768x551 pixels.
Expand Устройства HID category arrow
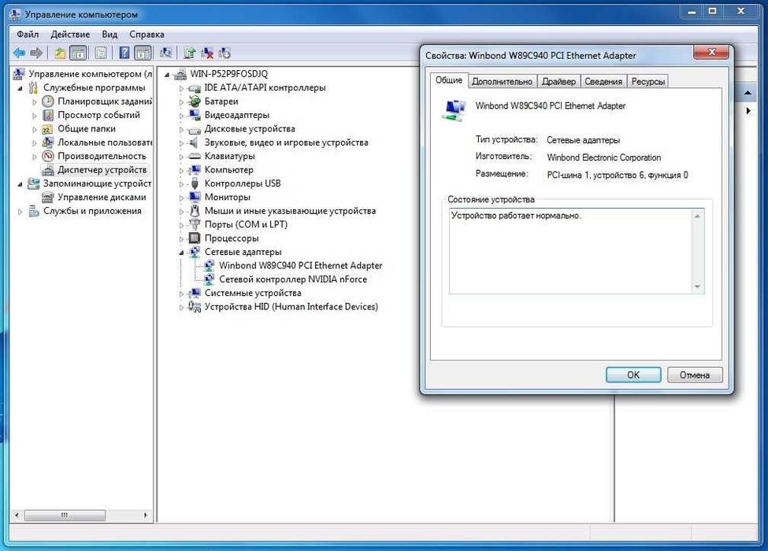point(181,307)
